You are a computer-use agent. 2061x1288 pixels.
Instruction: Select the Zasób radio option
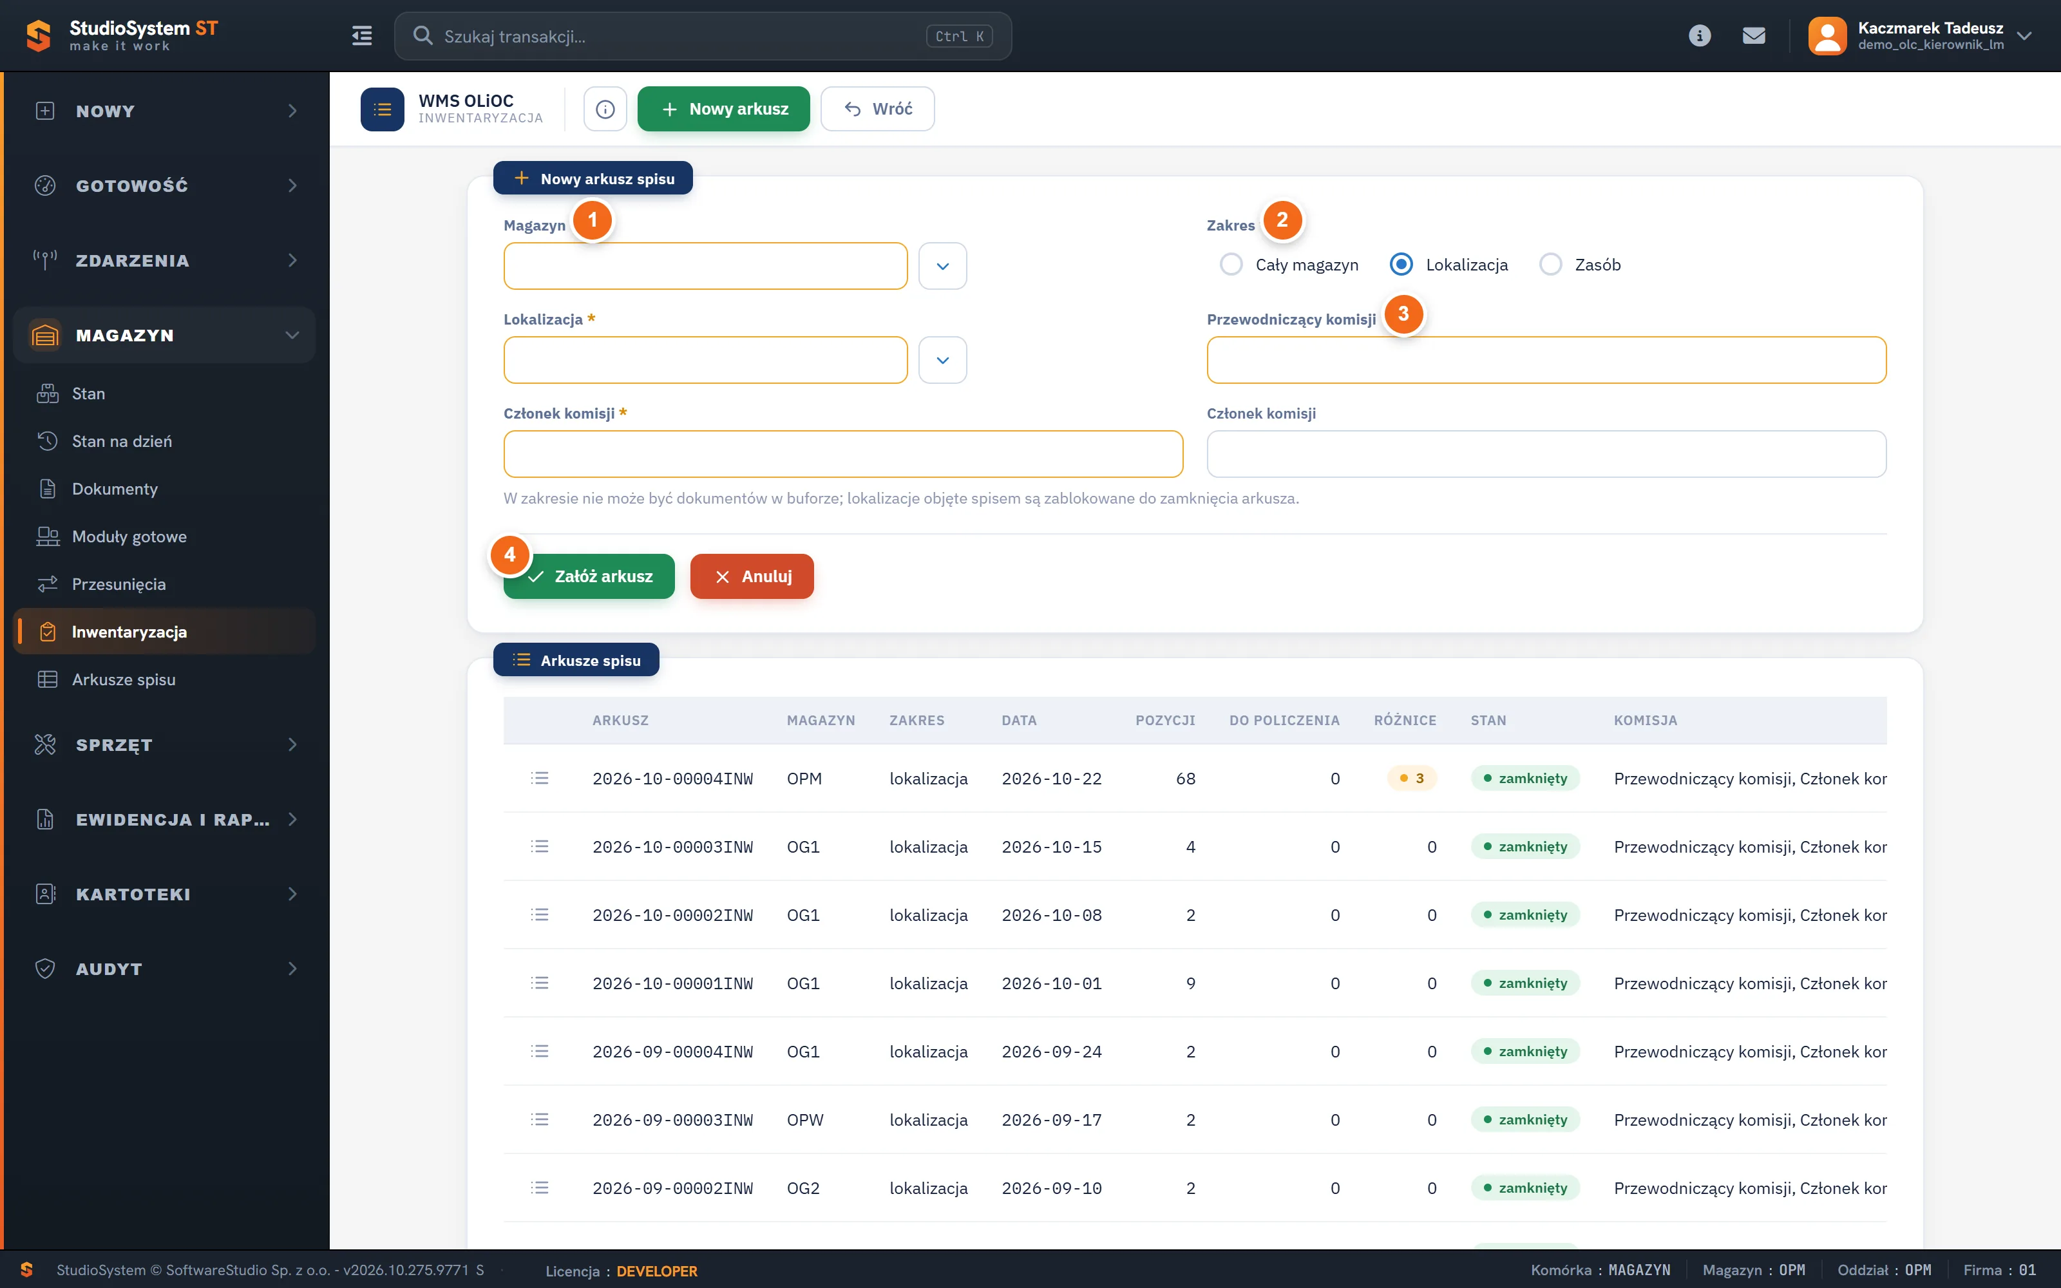click(x=1550, y=264)
